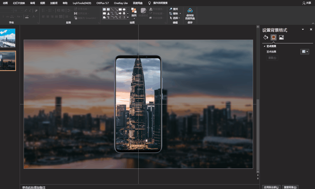Viewport: 315px width, 189px height.
Task: Go to next slide via double-down arrow
Action: 258,179
